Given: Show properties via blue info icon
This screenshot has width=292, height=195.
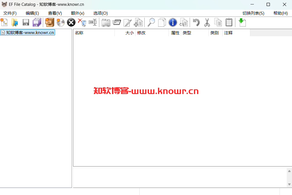Looking at the screenshot, I should point(173,22).
